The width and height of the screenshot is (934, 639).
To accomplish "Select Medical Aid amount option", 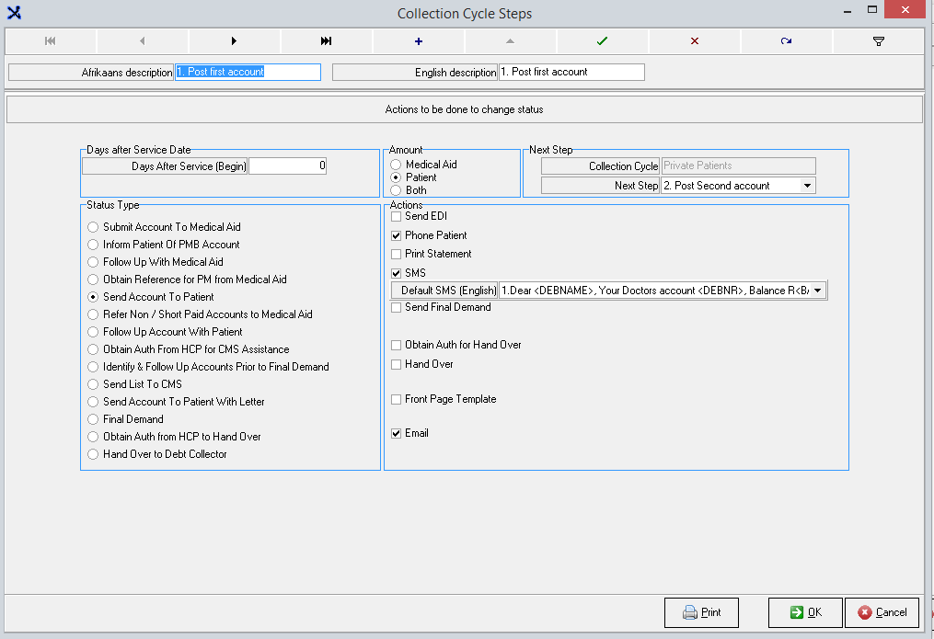I will click(x=396, y=165).
